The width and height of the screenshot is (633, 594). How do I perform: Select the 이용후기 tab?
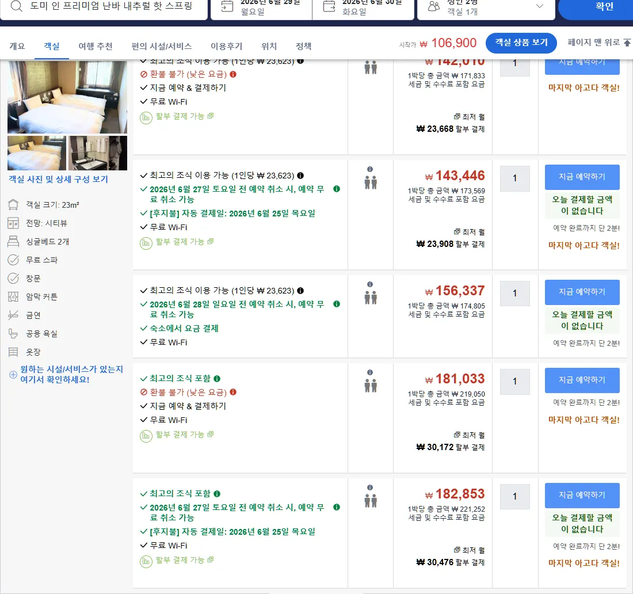pyautogui.click(x=227, y=47)
